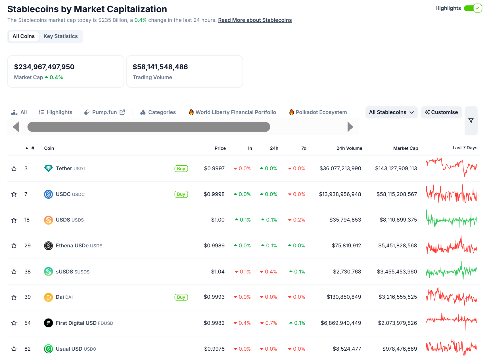Select World Liberty Financial Portfolio category
Image resolution: width=491 pixels, height=360 pixels.
tap(233, 112)
